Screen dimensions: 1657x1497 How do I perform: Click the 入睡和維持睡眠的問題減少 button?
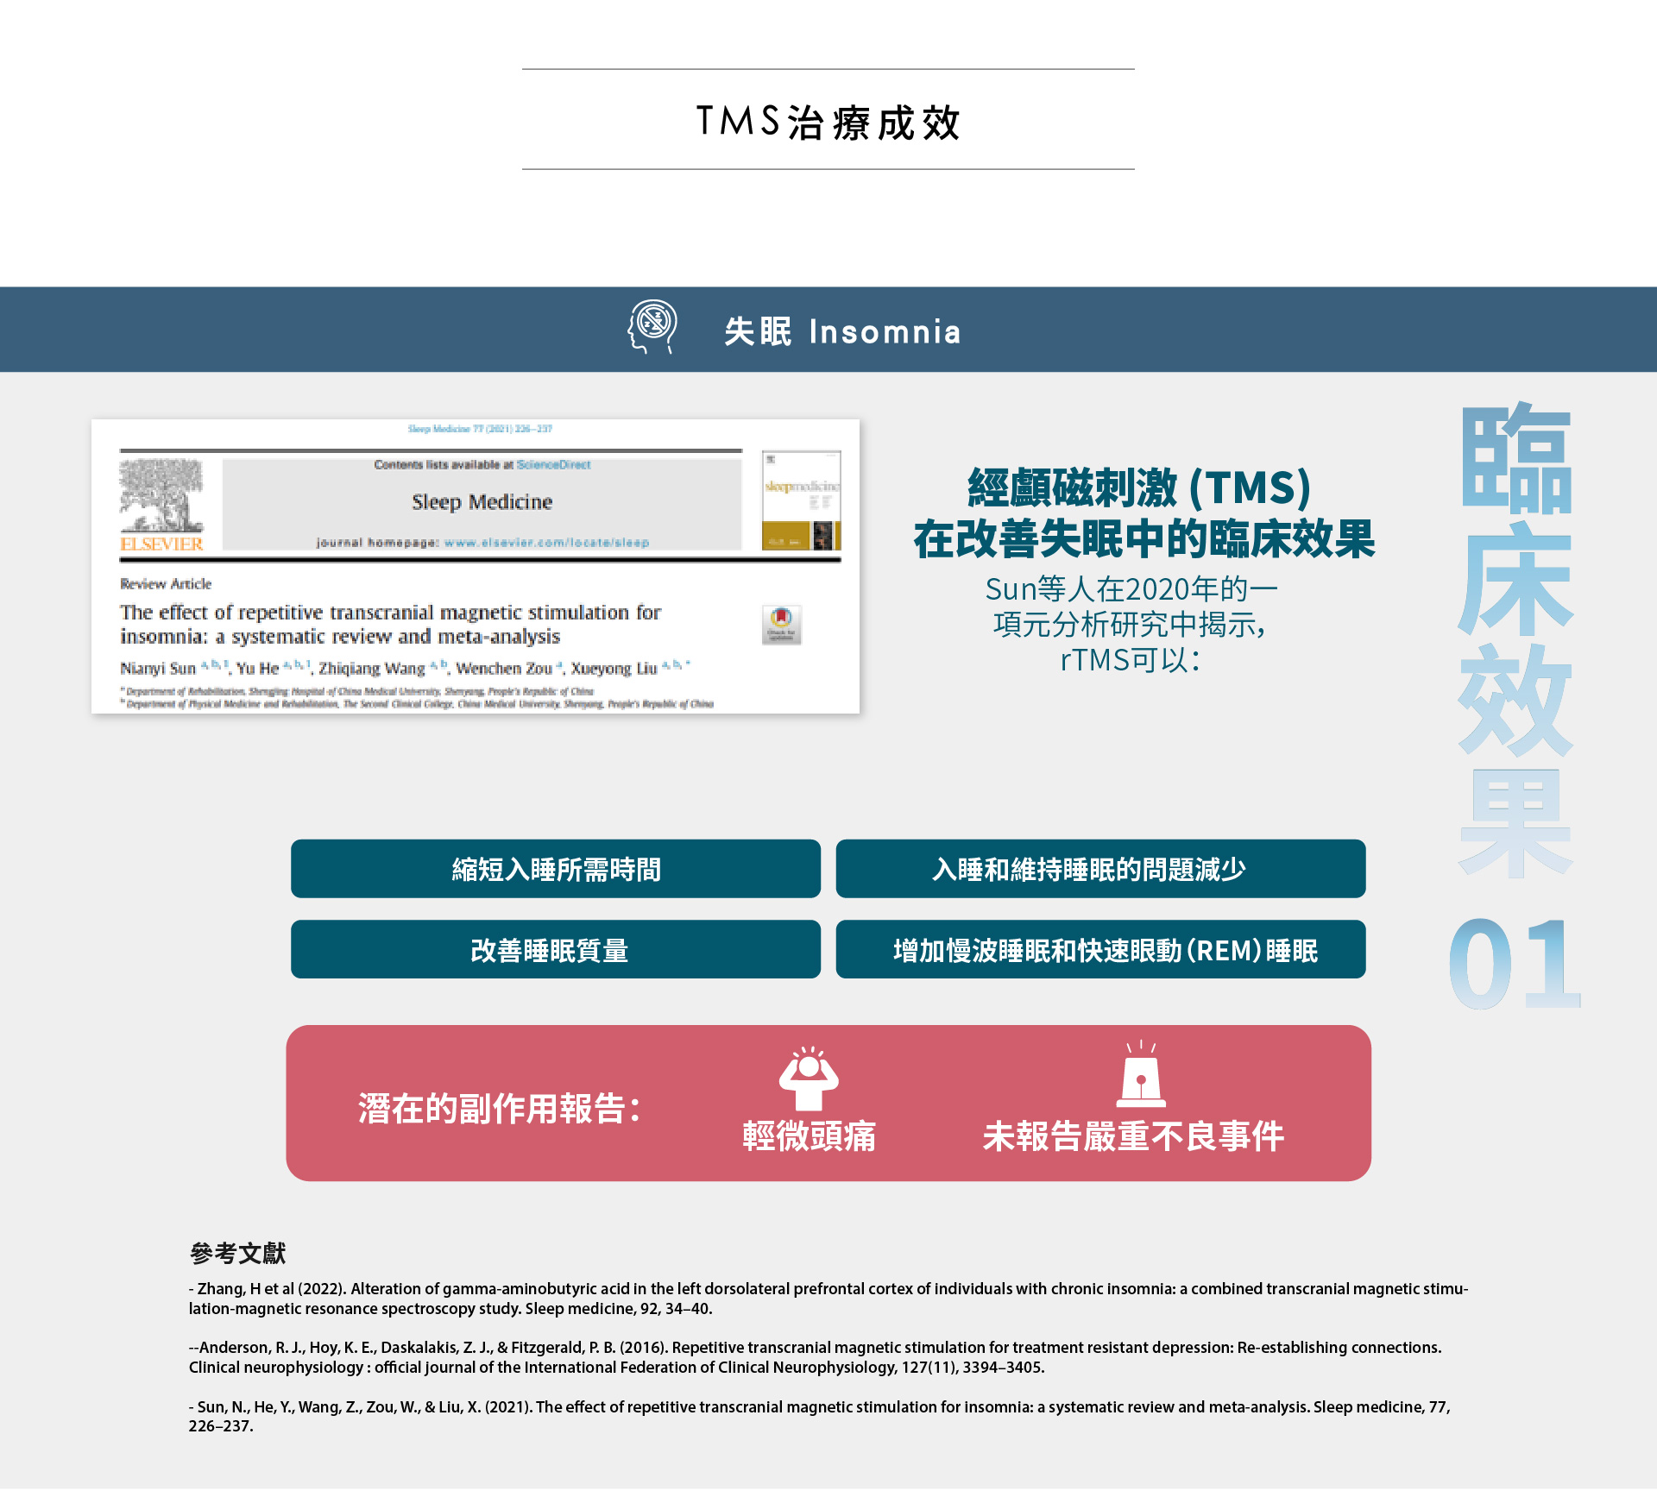[x=1100, y=869]
